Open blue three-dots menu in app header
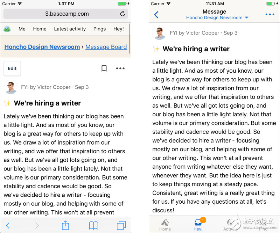Image resolution: width=280 pixels, height=233 pixels. pyautogui.click(x=270, y=15)
